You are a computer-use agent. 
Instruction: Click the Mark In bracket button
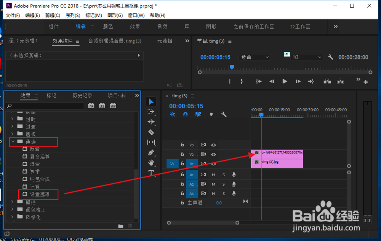(230, 82)
